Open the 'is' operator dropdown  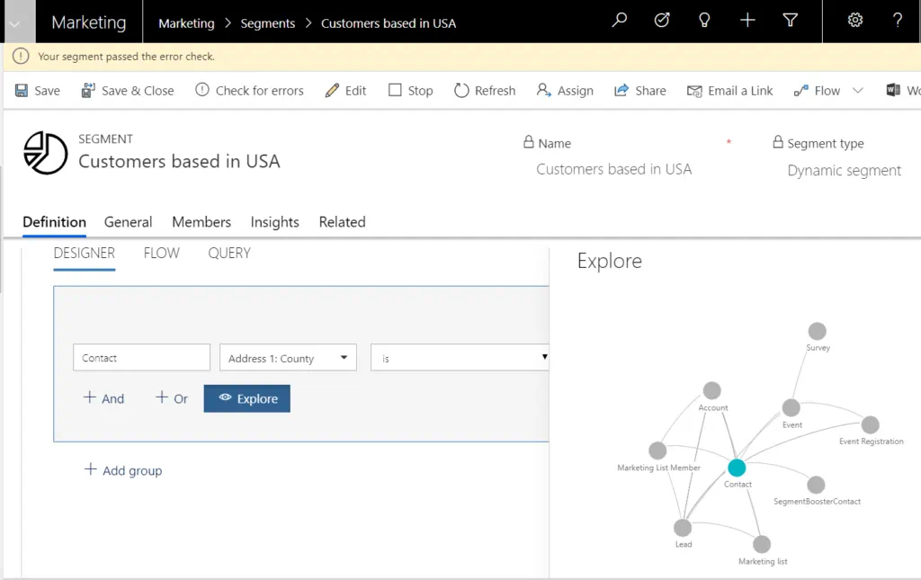(x=460, y=358)
